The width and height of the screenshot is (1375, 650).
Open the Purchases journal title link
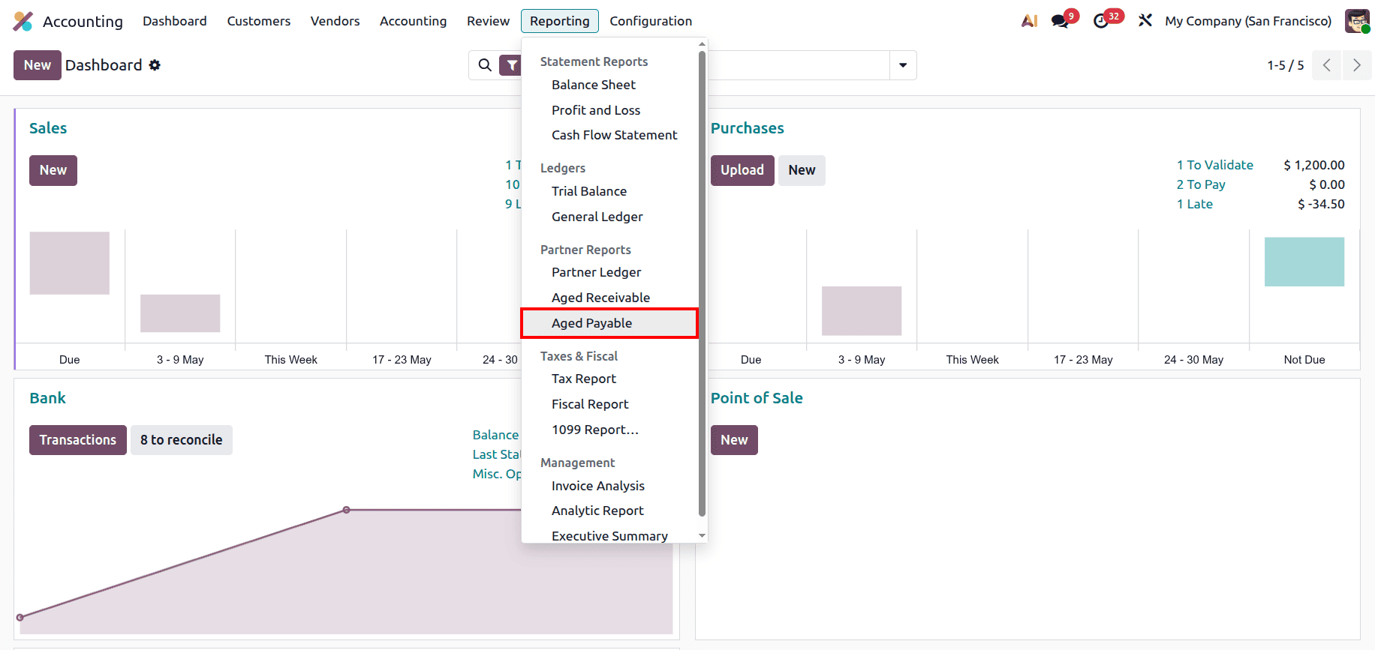748,128
